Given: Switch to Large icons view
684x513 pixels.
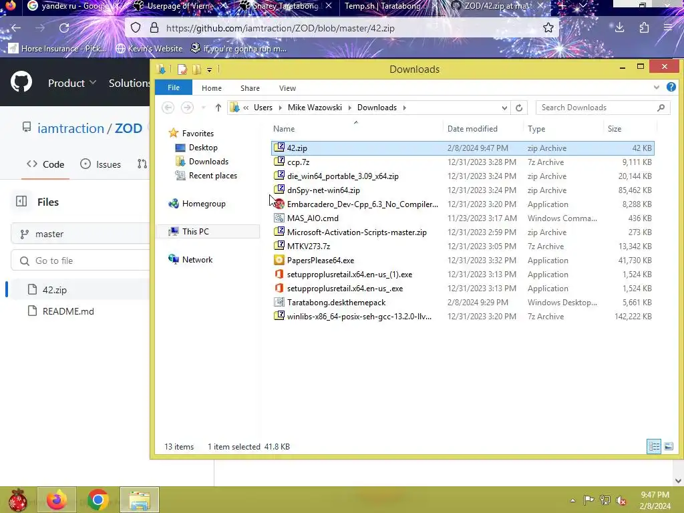Looking at the screenshot, I should tap(668, 446).
